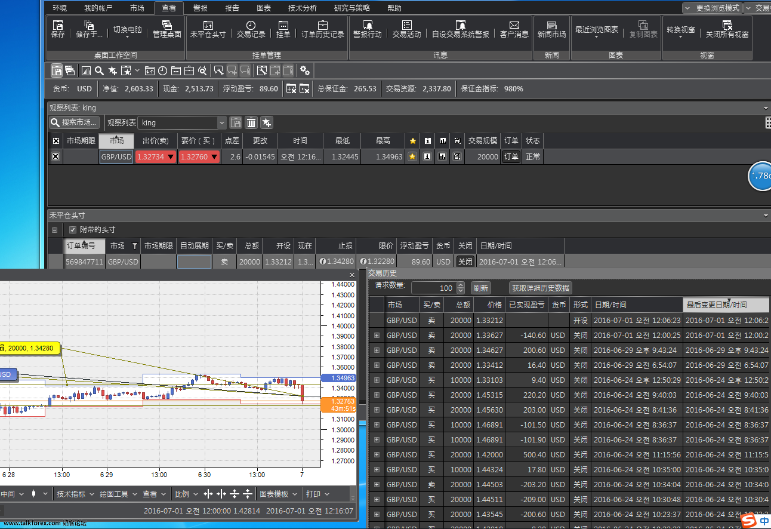Open 警报行动 alert actions
This screenshot has width=771, height=529.
[x=367, y=29]
